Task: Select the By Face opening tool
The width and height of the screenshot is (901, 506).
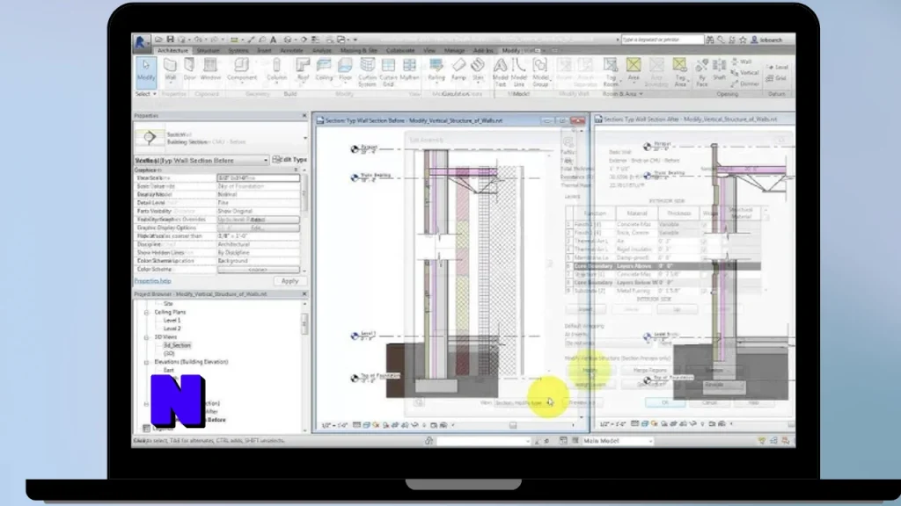Action: click(x=701, y=72)
